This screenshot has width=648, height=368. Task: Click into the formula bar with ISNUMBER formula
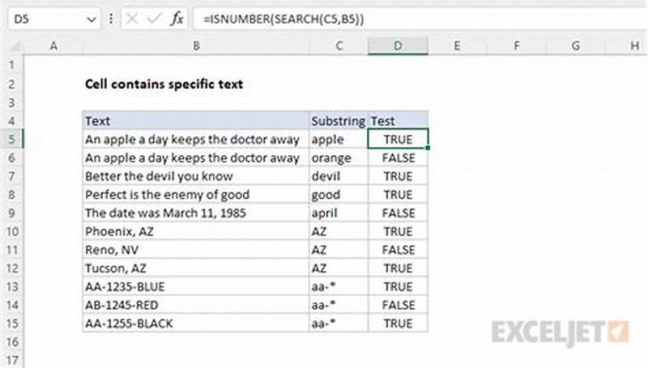[420, 19]
